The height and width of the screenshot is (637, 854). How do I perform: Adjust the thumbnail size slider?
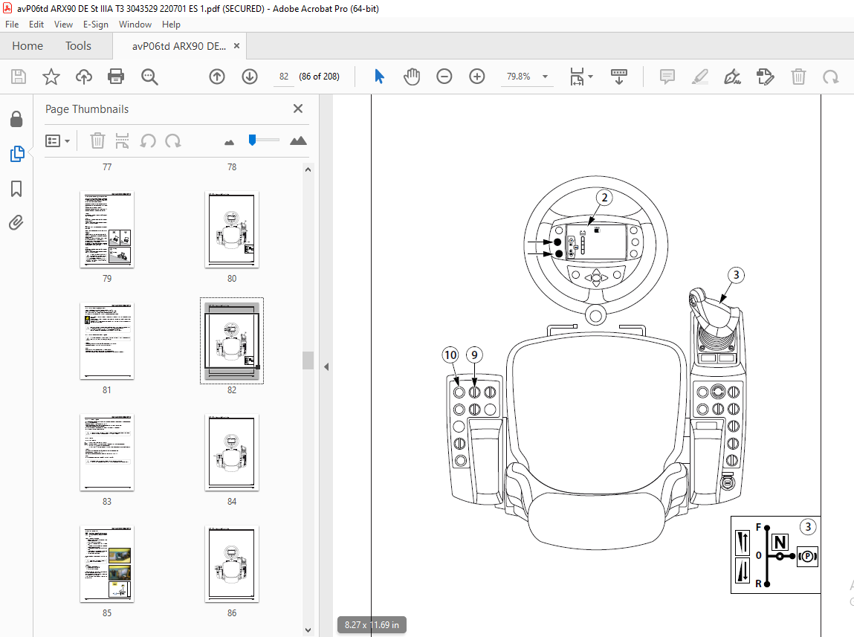coord(252,140)
